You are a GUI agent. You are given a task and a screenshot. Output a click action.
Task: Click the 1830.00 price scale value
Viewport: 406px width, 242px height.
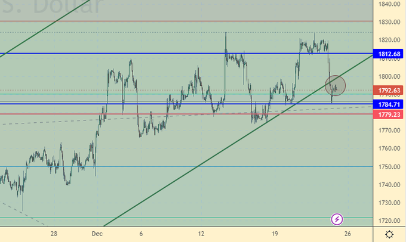coord(389,22)
